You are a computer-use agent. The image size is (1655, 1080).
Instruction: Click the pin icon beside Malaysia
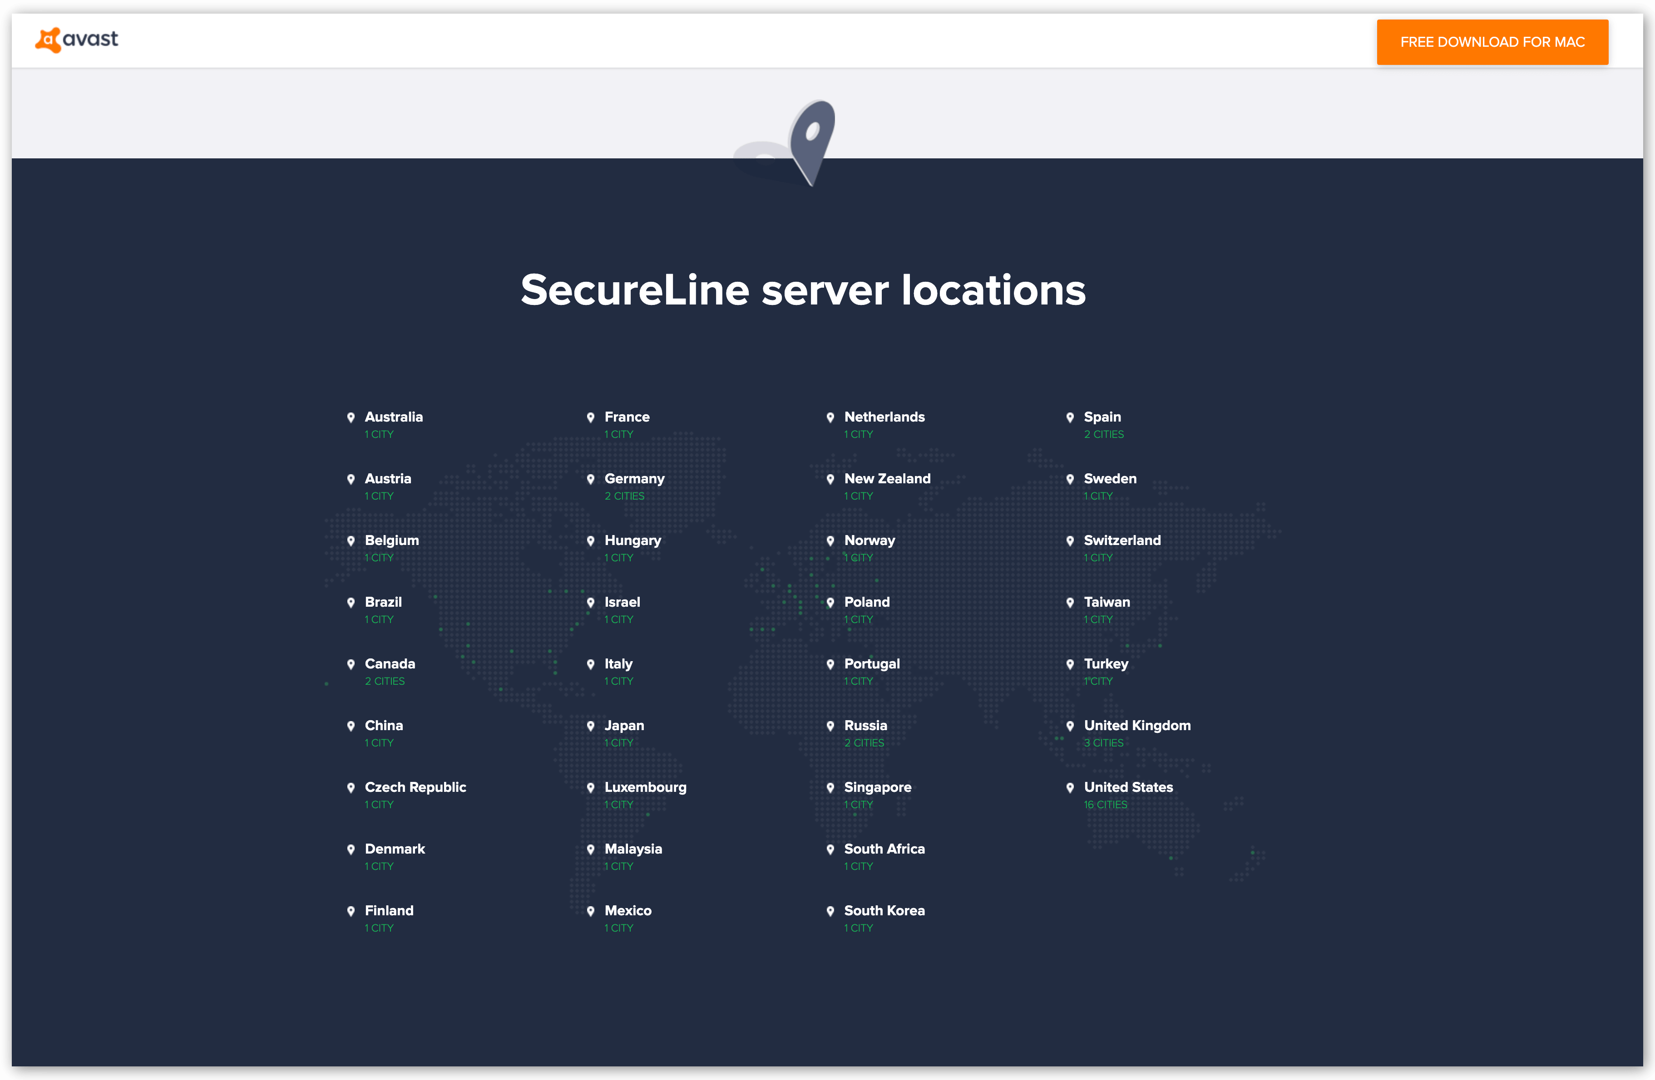(590, 849)
